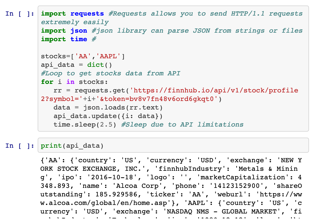
Task: Click the 'time.sleep(2.5)' call
Action: click(x=85, y=125)
